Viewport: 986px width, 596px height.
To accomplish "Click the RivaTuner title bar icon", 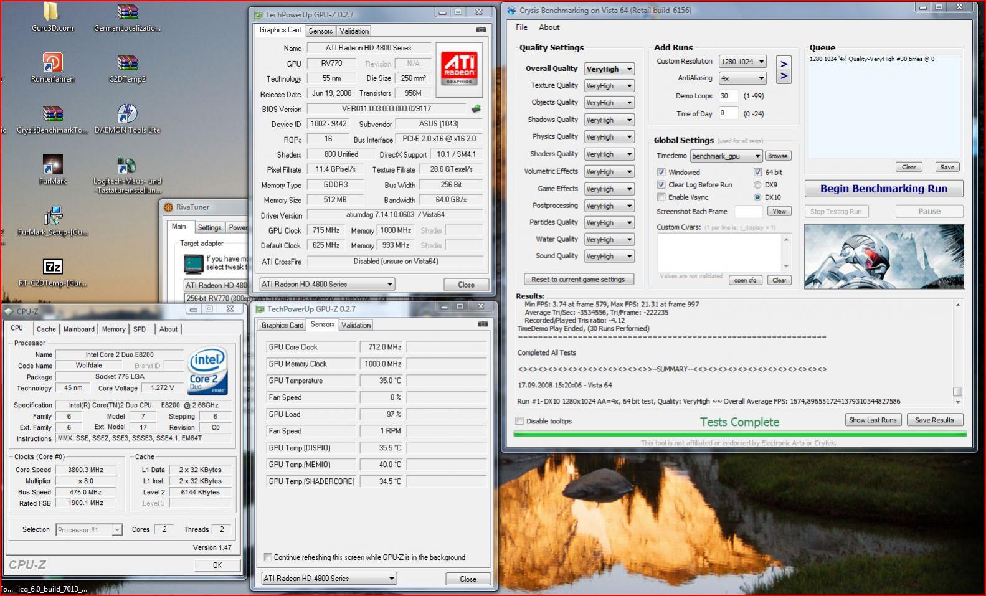I will [168, 207].
